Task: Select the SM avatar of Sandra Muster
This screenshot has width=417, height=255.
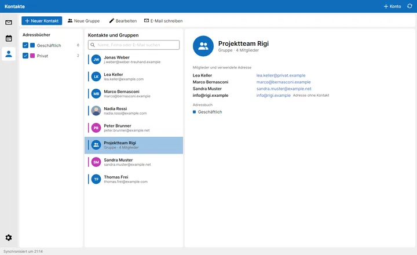Action: coord(96,162)
